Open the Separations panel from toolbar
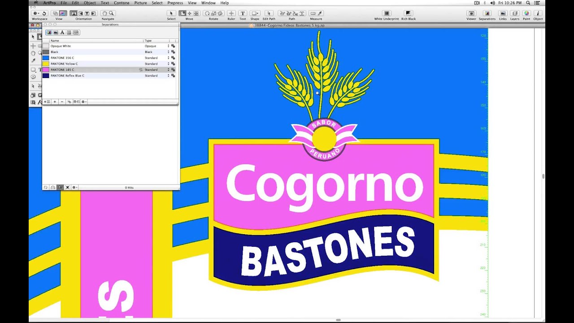Screen dimensions: 574x323 [487, 13]
